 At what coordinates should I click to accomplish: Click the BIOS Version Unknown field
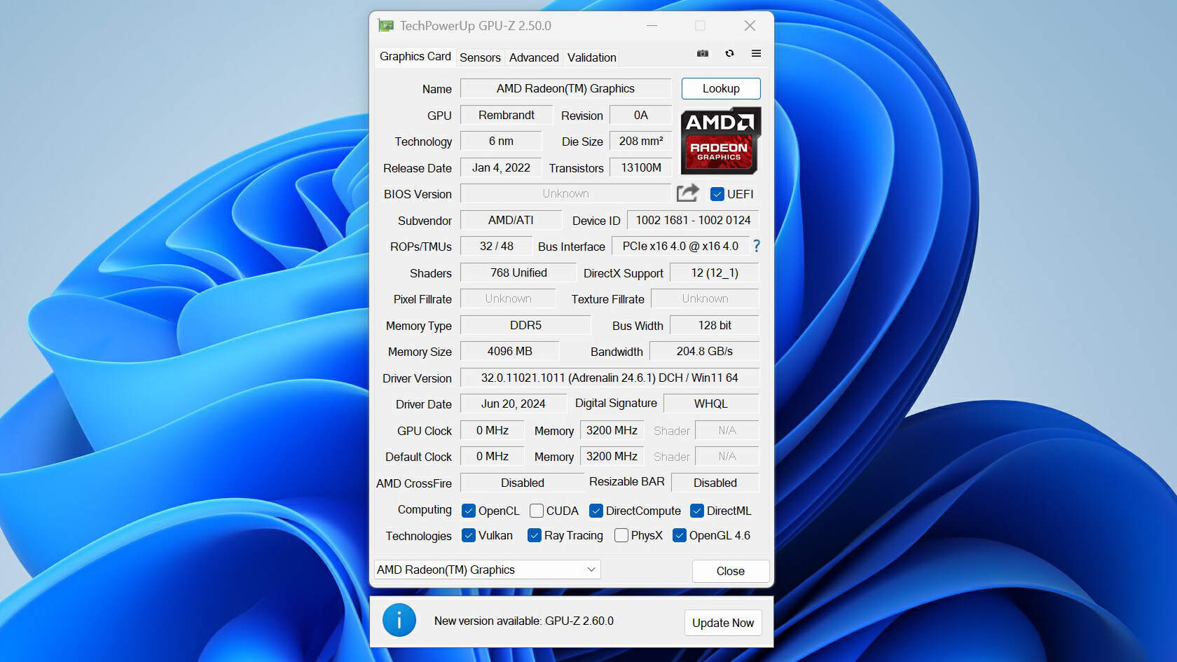(565, 193)
